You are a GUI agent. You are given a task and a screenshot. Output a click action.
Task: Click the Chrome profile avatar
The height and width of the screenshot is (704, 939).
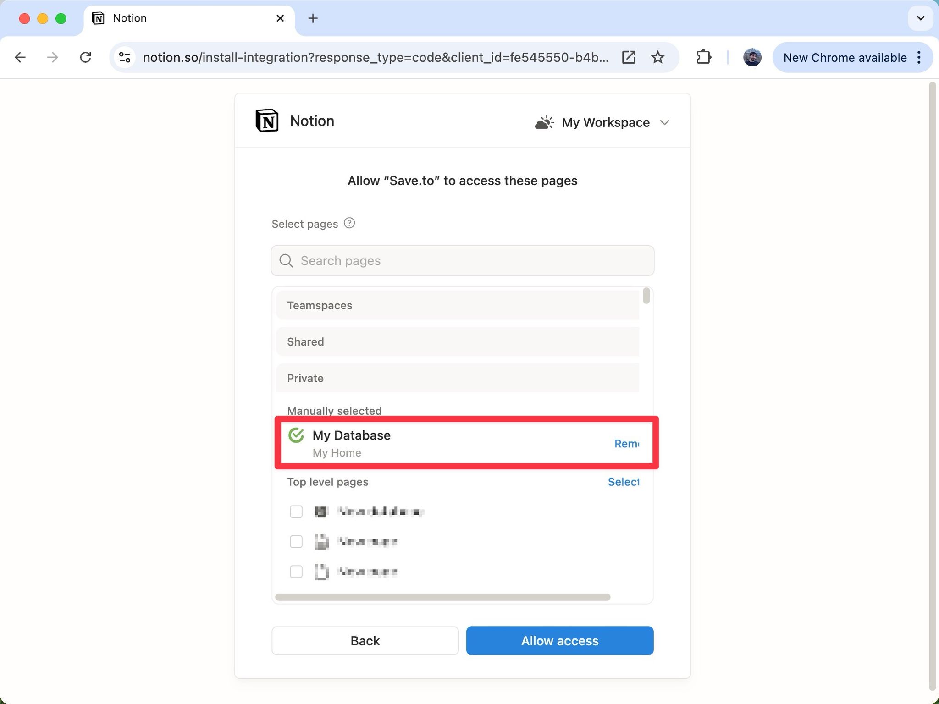(752, 57)
